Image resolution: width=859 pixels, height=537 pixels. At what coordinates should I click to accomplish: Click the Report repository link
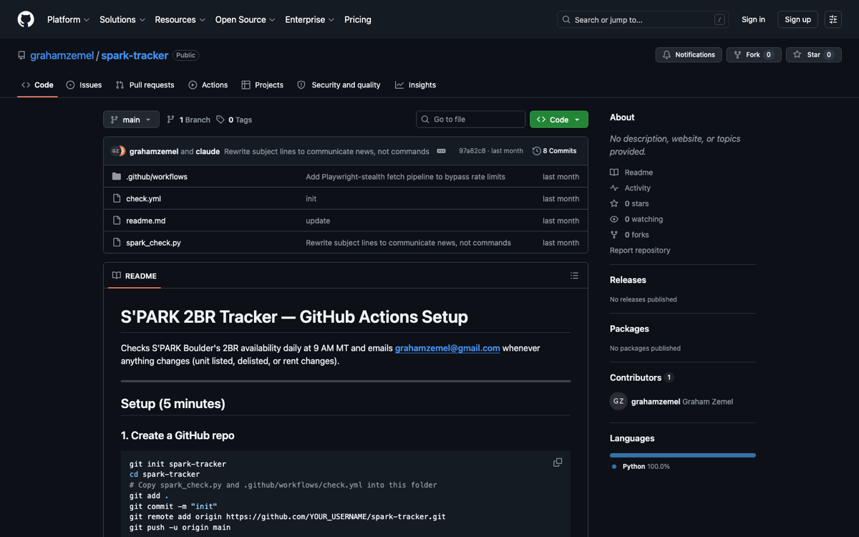[x=640, y=251]
